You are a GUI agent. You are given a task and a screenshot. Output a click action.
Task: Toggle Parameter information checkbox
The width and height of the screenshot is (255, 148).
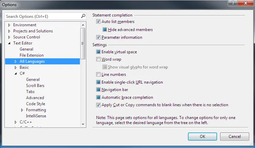tap(98, 37)
